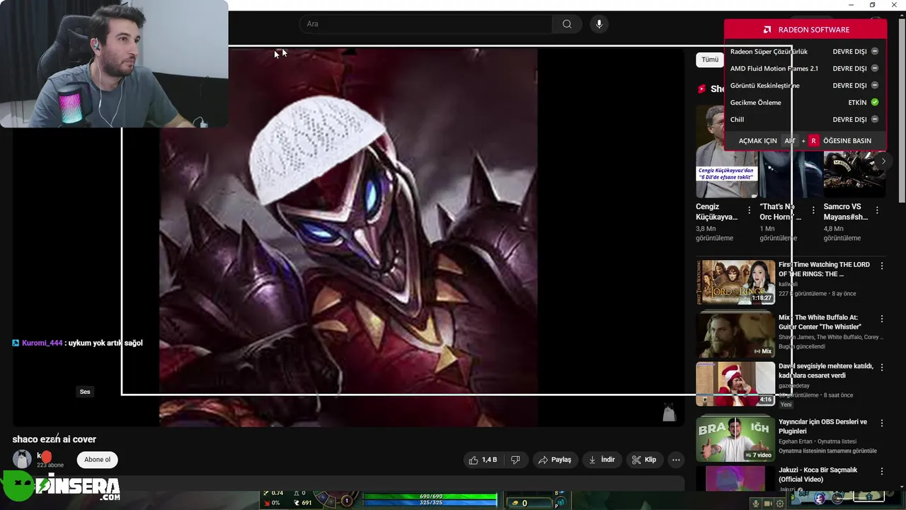Viewport: 906px width, 510px height.
Task: Open options for Lord of the Rings video
Action: pyautogui.click(x=882, y=266)
